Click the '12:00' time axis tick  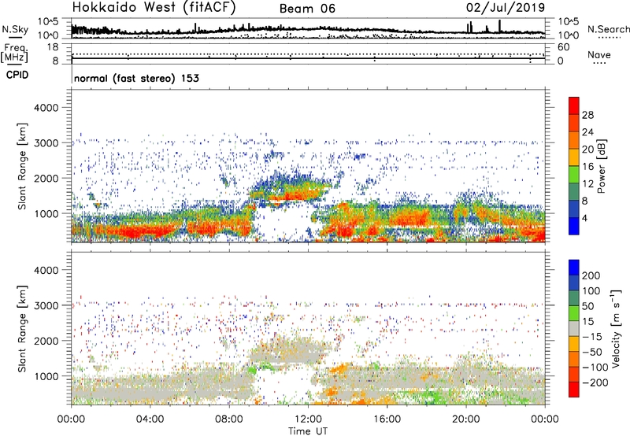pos(308,419)
